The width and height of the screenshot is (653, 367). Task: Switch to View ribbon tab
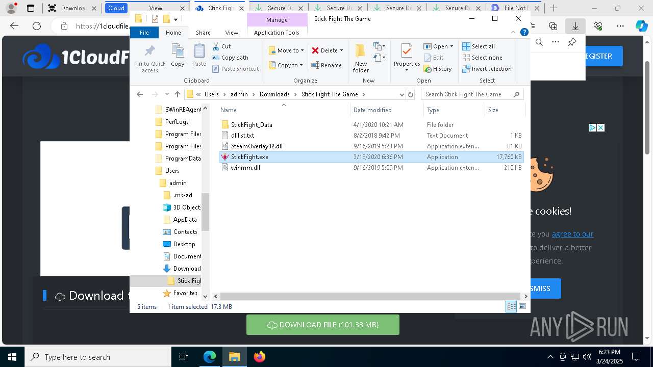232,33
